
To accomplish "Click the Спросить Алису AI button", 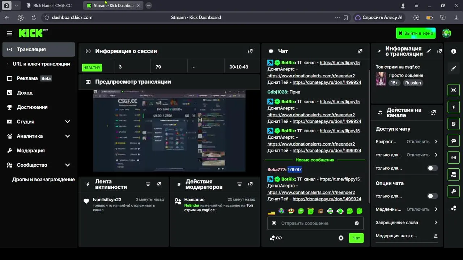I will 379,17.
